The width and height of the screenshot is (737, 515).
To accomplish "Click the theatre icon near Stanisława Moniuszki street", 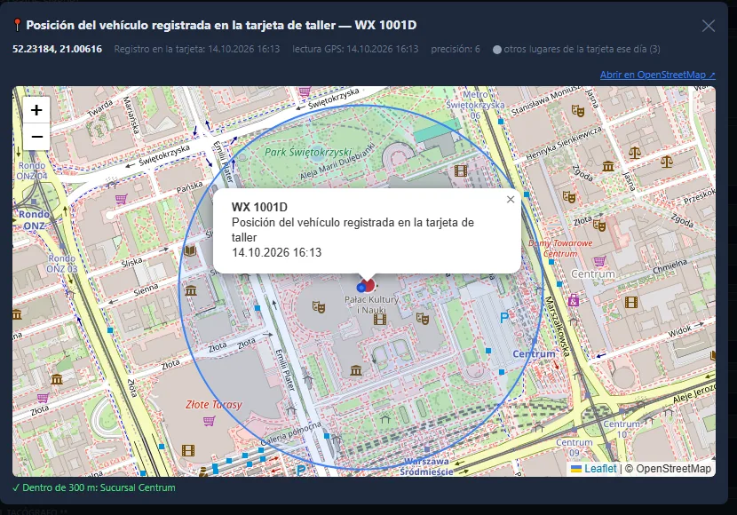I will [578, 110].
